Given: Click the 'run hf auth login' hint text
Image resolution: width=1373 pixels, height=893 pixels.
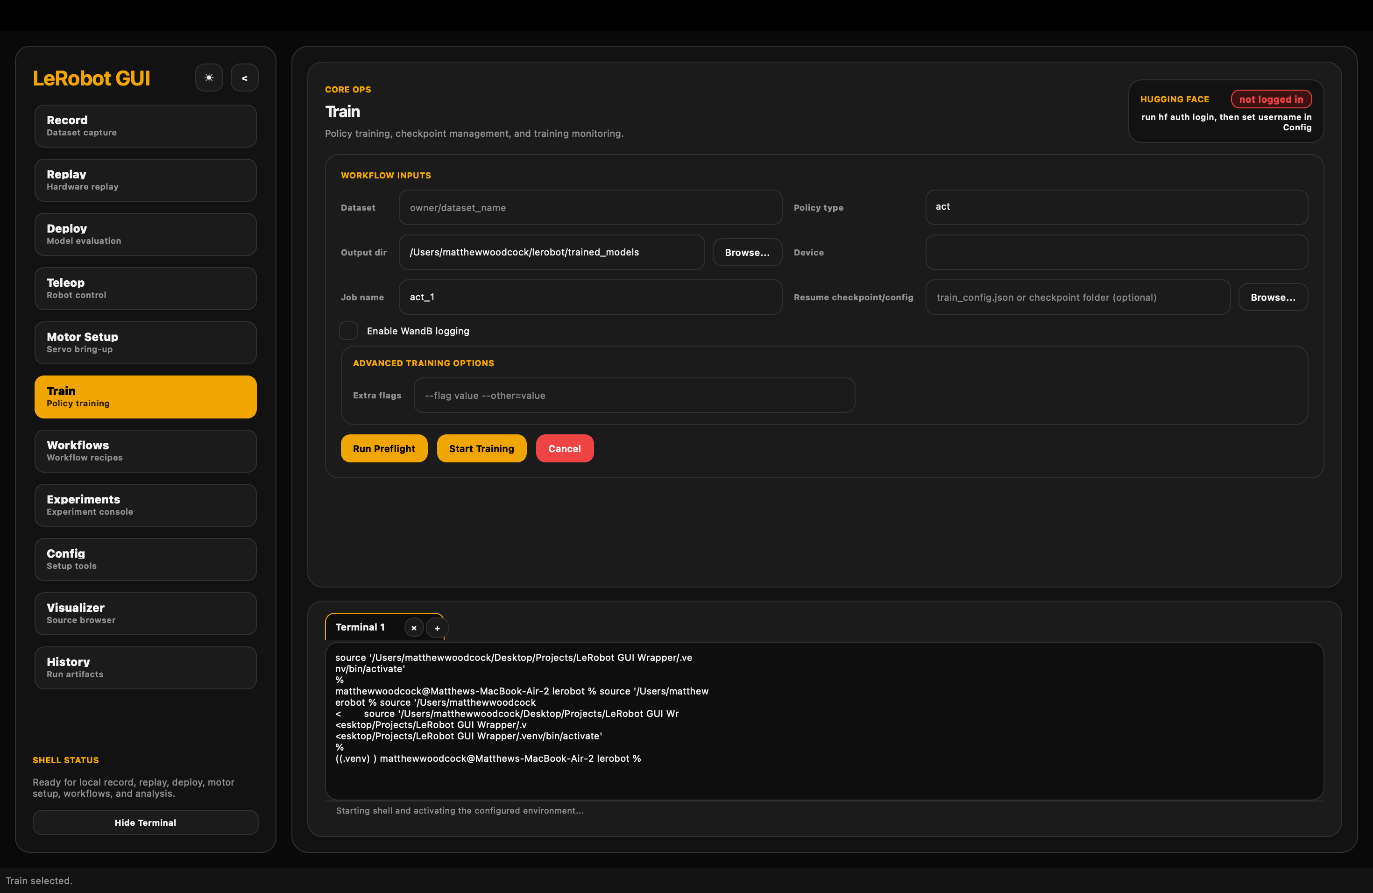Looking at the screenshot, I should point(1226,122).
